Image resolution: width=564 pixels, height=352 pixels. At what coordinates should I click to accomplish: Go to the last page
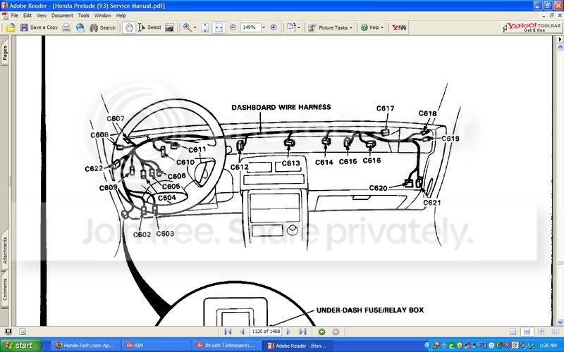click(302, 331)
